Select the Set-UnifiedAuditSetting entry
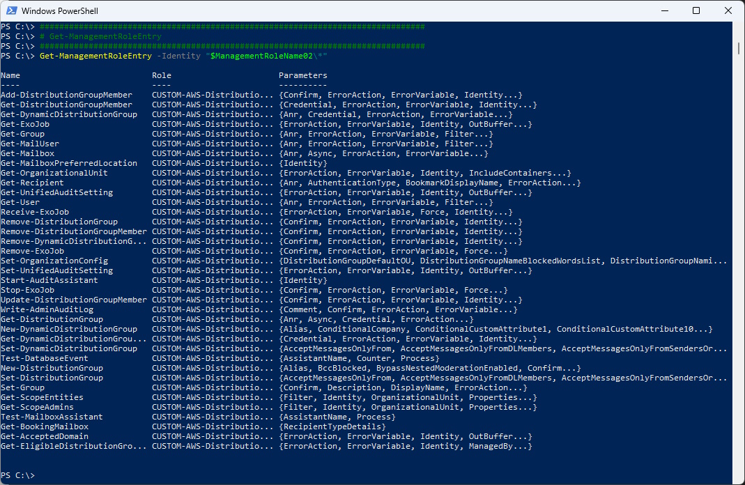745x485 pixels. click(56, 270)
